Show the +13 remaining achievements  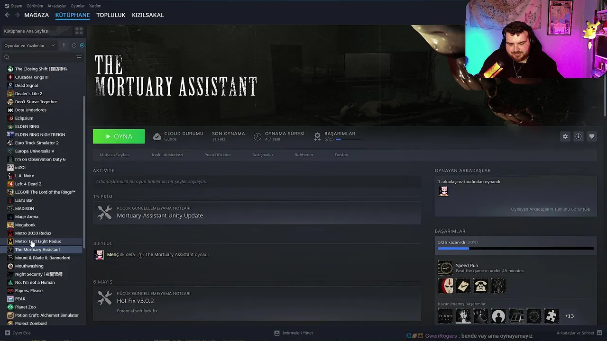point(569,316)
